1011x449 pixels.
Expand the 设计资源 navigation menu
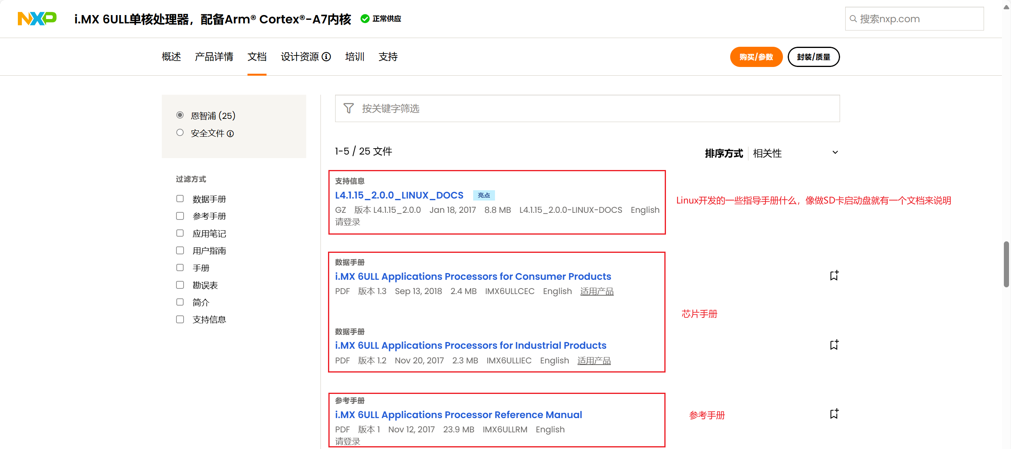300,57
